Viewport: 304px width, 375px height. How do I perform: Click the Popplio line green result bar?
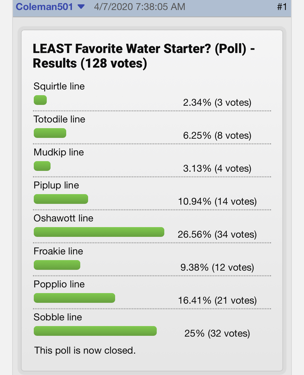(74, 298)
